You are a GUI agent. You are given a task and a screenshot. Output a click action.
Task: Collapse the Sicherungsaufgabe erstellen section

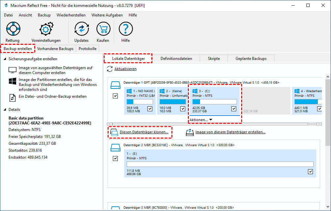pyautogui.click(x=5, y=59)
